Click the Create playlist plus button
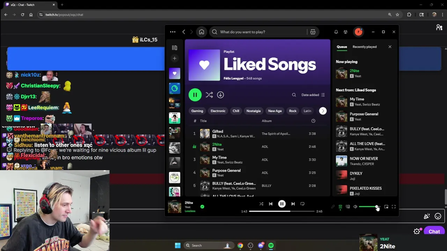The width and height of the screenshot is (447, 251). (x=175, y=58)
